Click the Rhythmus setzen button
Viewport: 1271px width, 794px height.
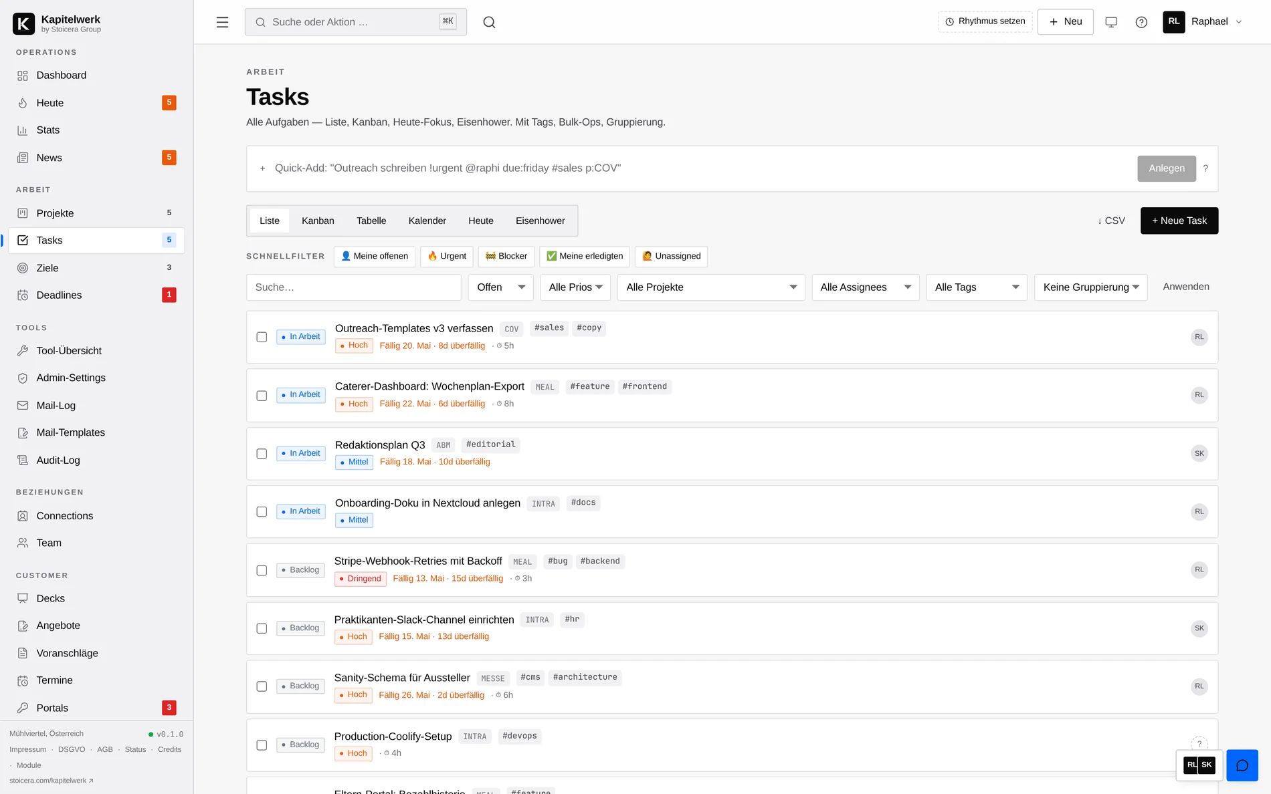click(985, 22)
